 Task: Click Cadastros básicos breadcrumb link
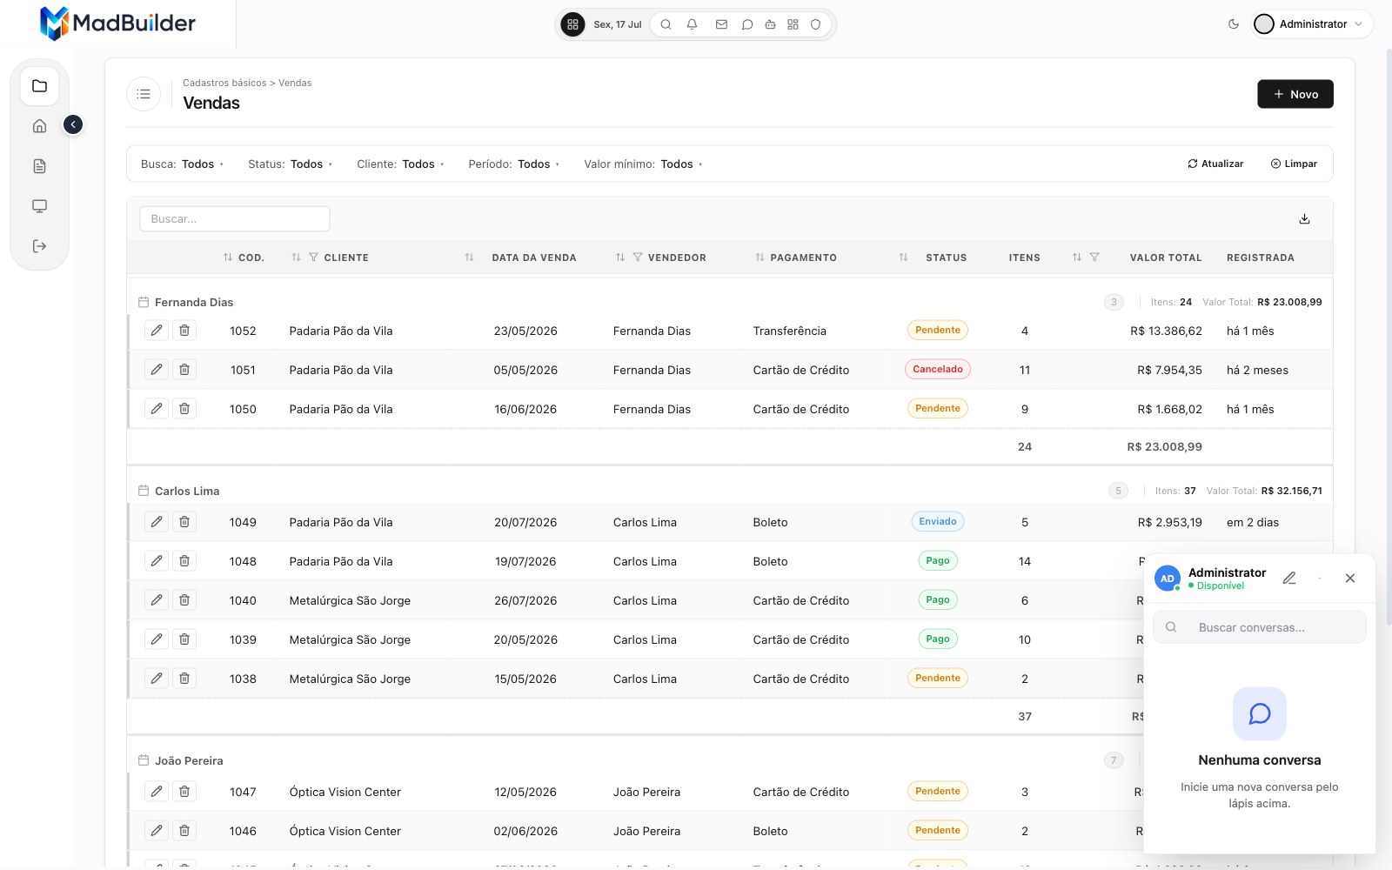click(224, 83)
